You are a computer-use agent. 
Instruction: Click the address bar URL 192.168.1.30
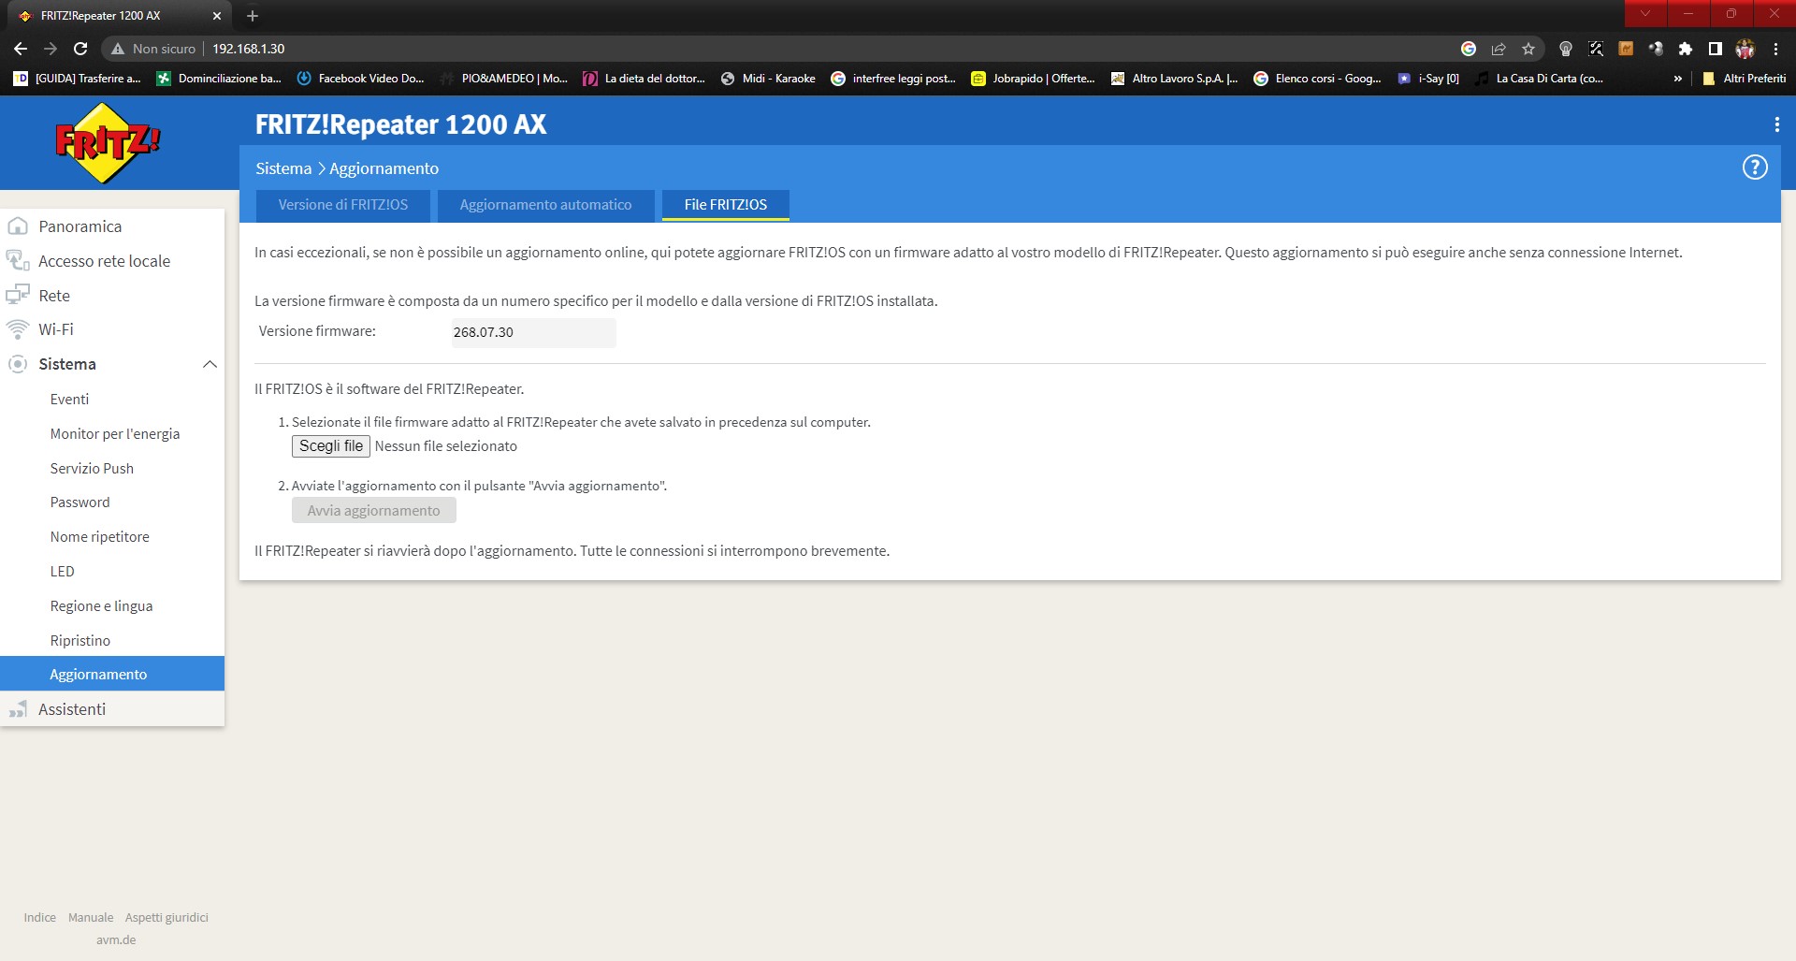point(249,49)
